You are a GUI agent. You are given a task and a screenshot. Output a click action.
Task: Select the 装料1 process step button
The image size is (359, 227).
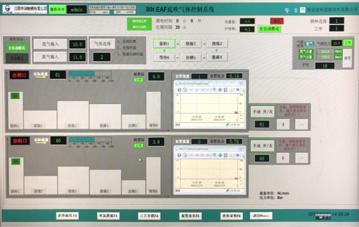164,44
